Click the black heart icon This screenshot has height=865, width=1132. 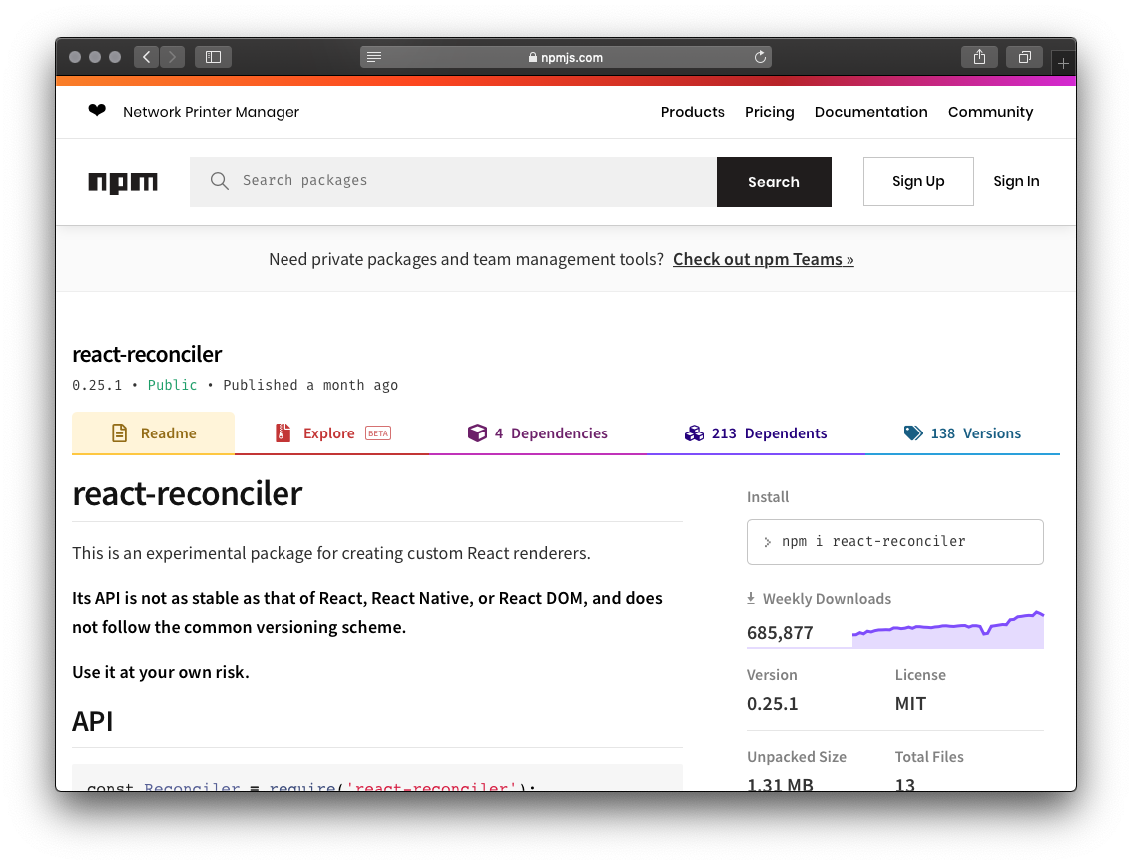click(97, 111)
